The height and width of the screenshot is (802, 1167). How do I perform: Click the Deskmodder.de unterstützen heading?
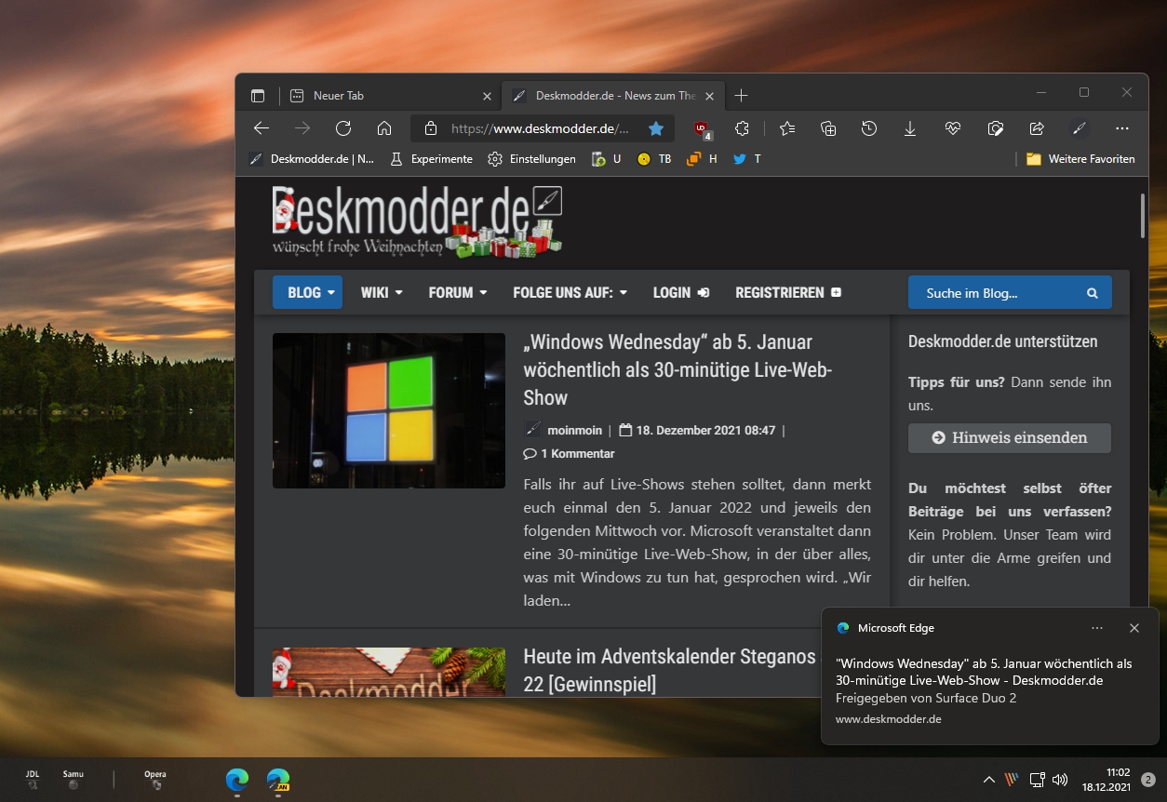(x=1002, y=341)
